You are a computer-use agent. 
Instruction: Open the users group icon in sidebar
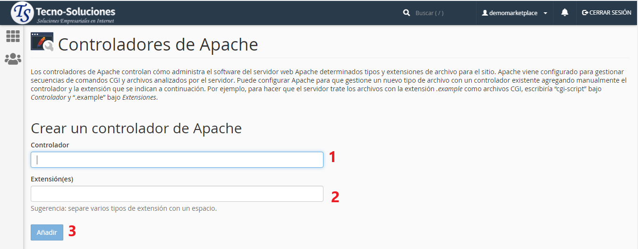[x=13, y=59]
